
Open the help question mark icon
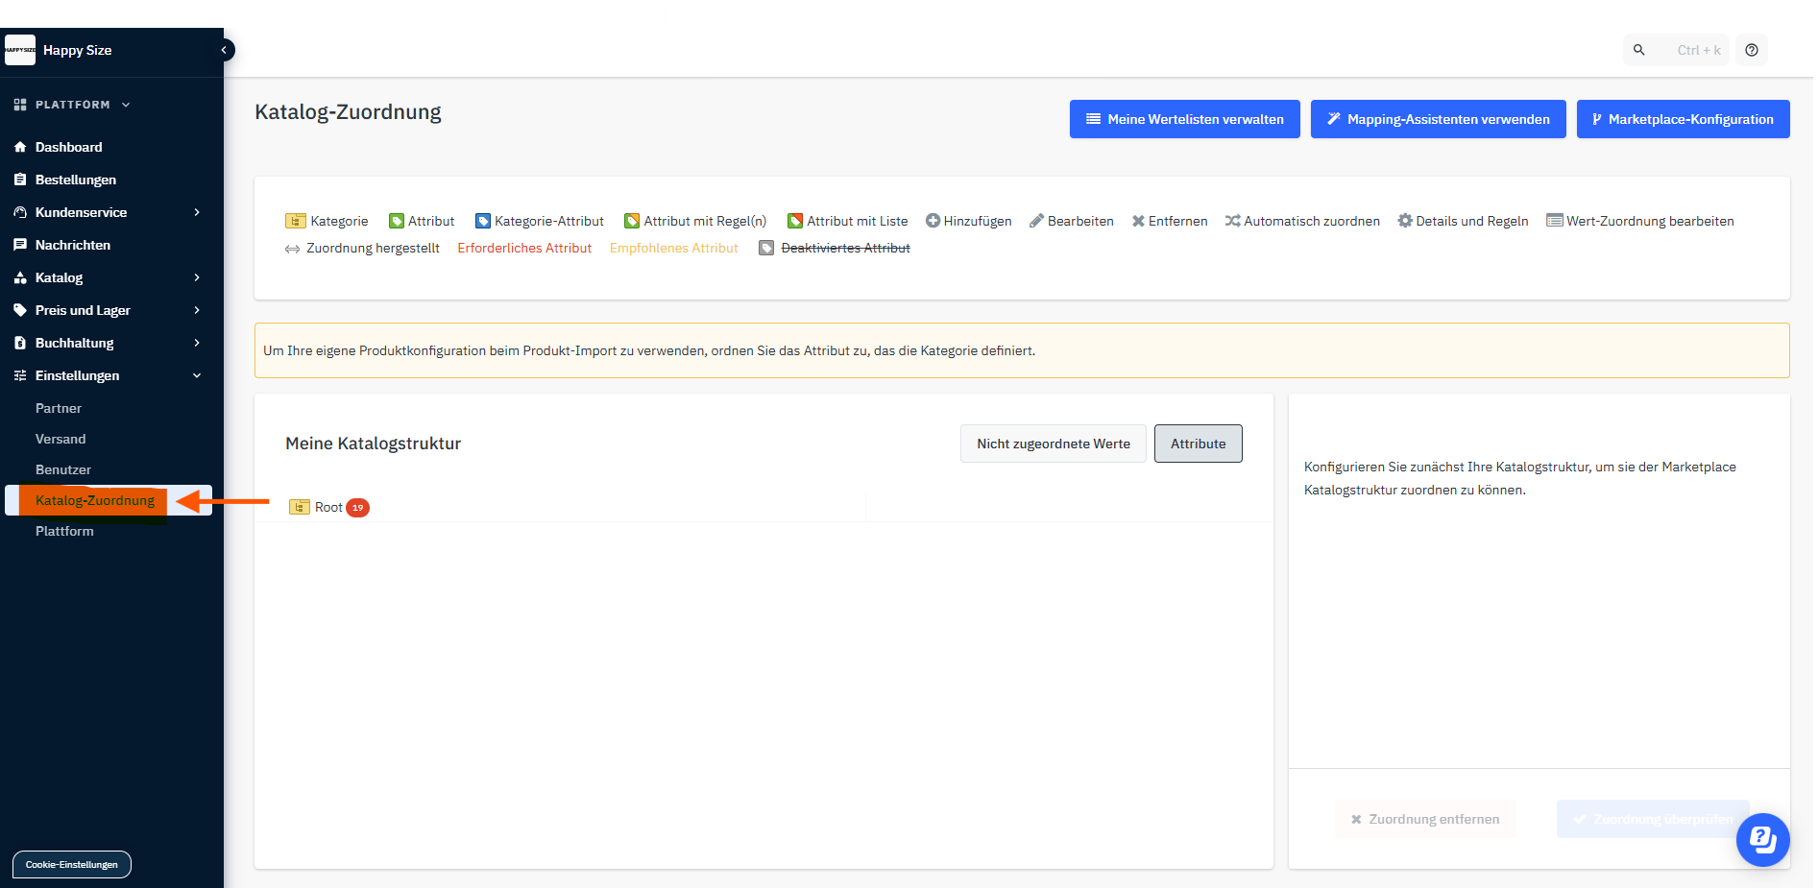tap(1752, 50)
